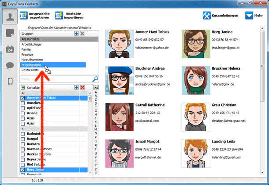This screenshot has height=185, width=269.
Task: Open the Contacts sidebar tab
Action: tap(10, 17)
